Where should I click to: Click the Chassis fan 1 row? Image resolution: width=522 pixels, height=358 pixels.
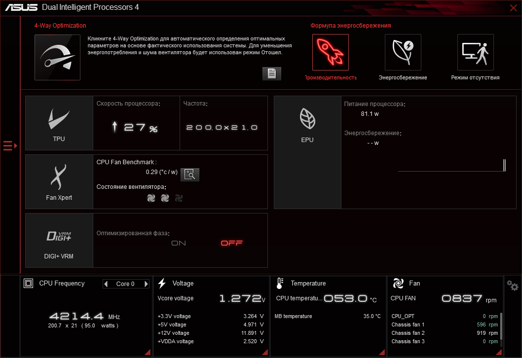point(445,324)
